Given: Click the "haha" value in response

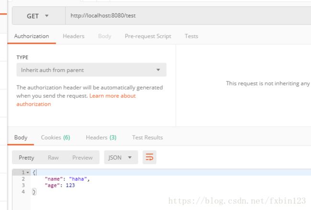Looking at the screenshot, I should point(78,179).
